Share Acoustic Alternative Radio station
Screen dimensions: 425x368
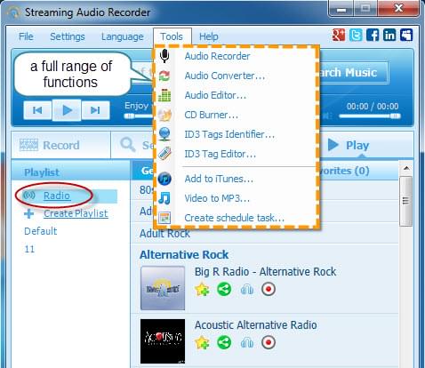(224, 342)
